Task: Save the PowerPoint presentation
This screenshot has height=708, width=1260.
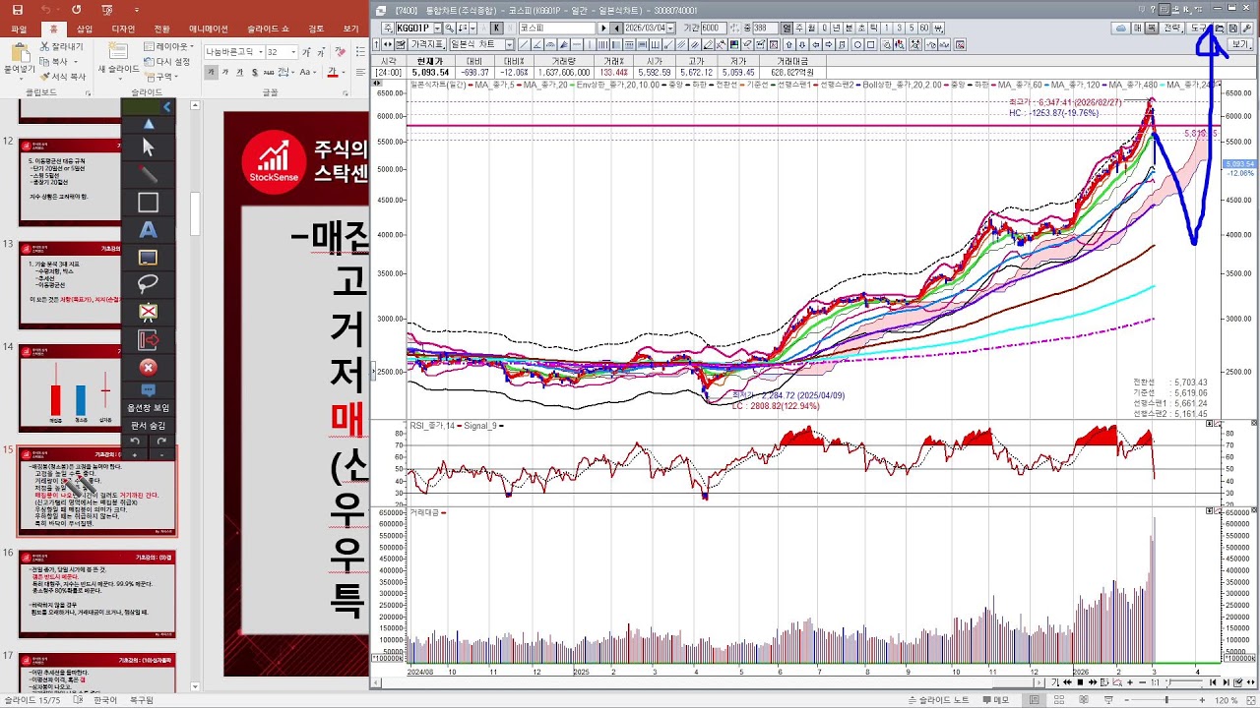Action: pos(18,10)
